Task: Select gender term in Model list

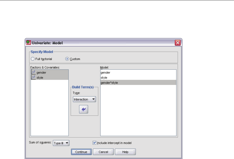Action: point(138,73)
